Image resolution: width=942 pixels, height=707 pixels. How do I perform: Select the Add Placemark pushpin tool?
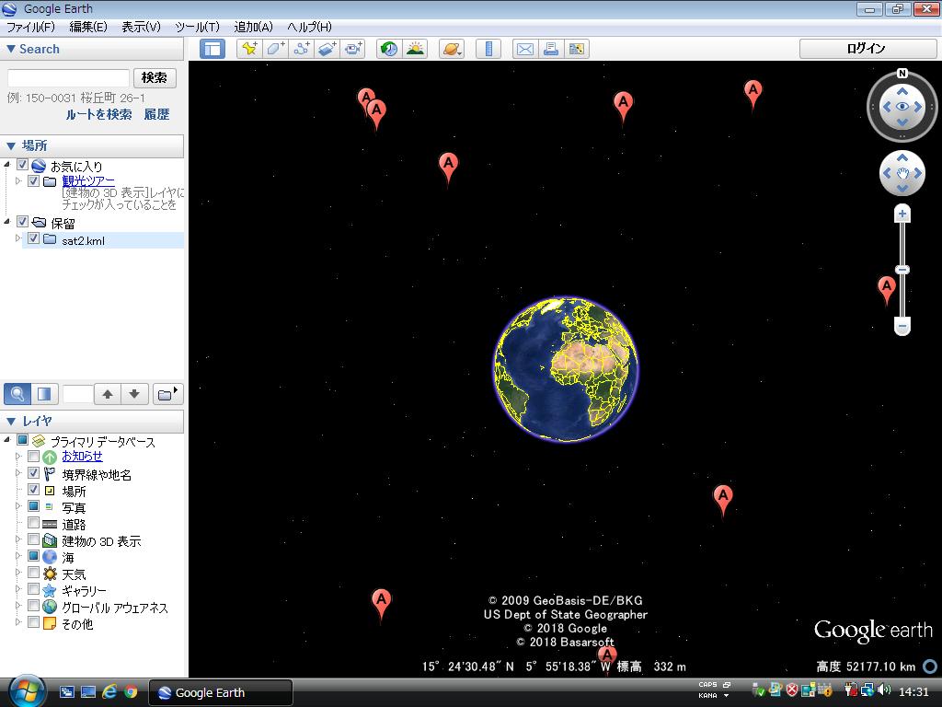tap(250, 48)
